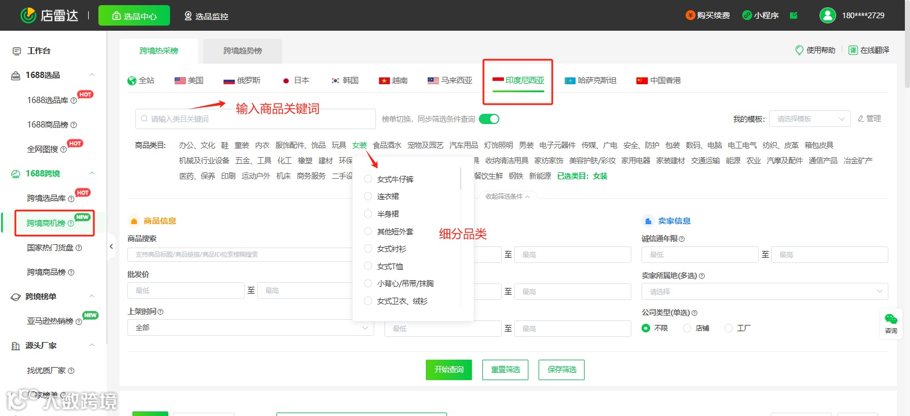The width and height of the screenshot is (910, 416).
Task: Open 选品中心 green button
Action: (x=134, y=16)
